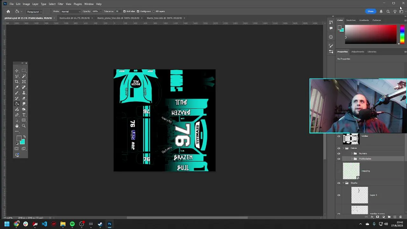Image resolution: width=407 pixels, height=229 pixels.
Task: Toggle the Contiguous checkbox
Action: 138,11
